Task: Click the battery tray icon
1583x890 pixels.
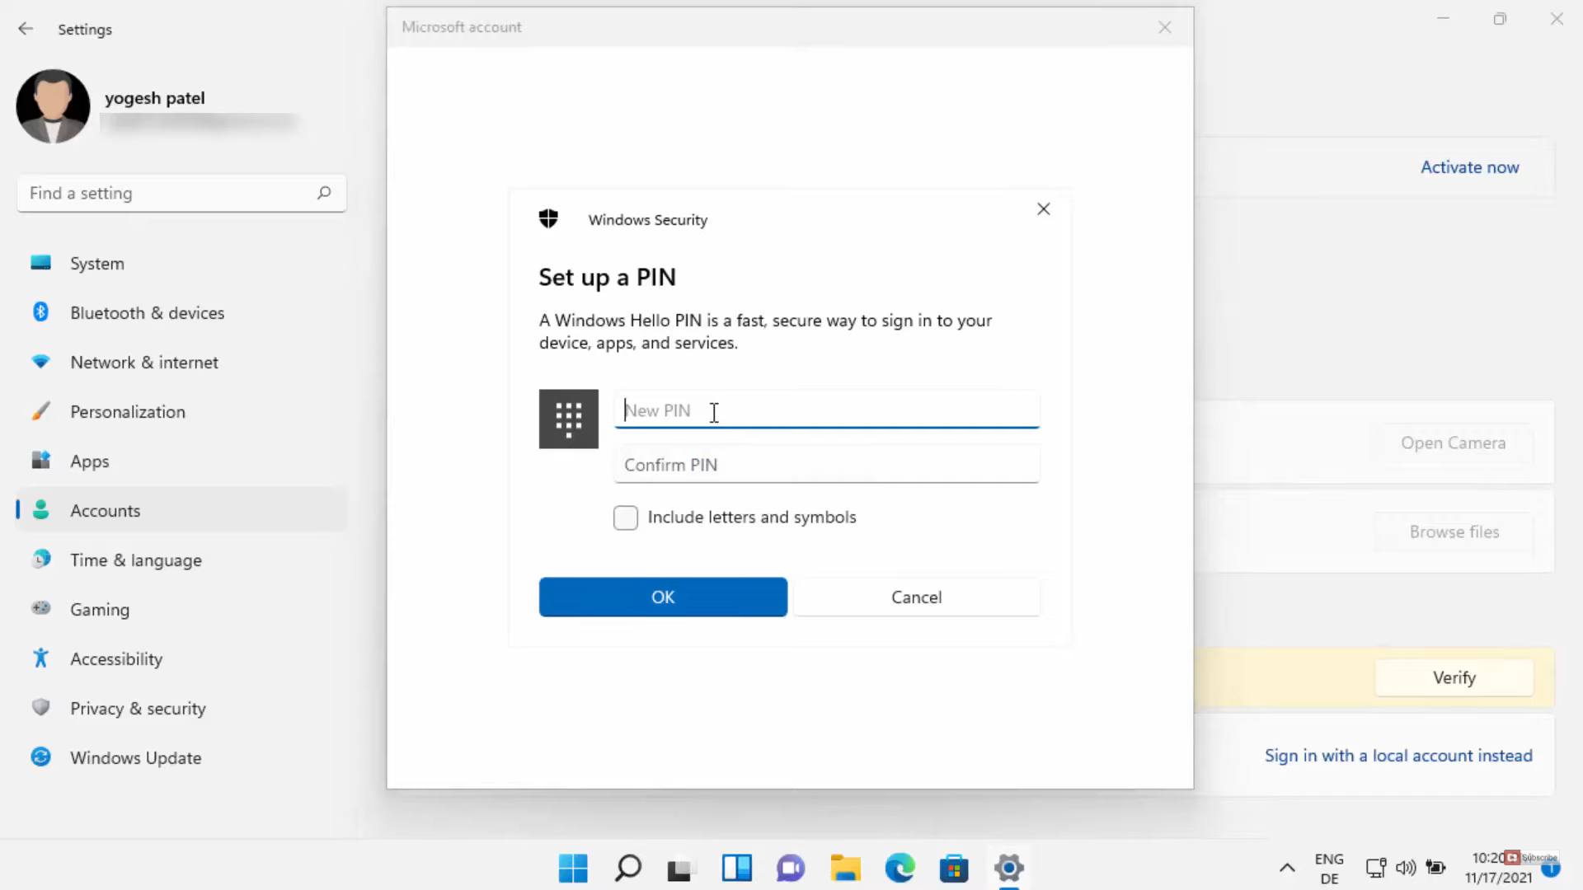Action: 1436,868
